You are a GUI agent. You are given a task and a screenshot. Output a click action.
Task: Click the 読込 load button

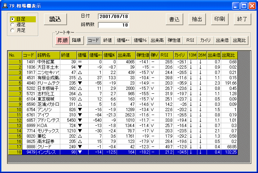pyautogui.click(x=55, y=19)
